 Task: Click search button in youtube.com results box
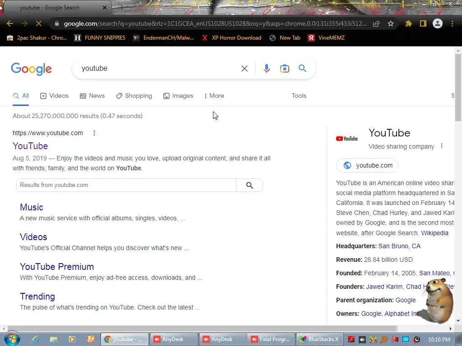click(249, 185)
